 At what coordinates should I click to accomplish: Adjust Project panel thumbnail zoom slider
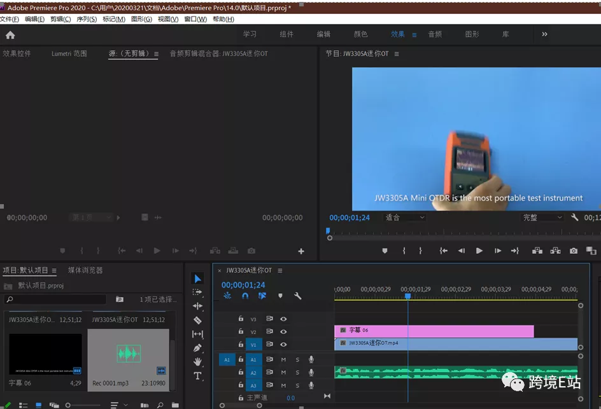(68, 405)
